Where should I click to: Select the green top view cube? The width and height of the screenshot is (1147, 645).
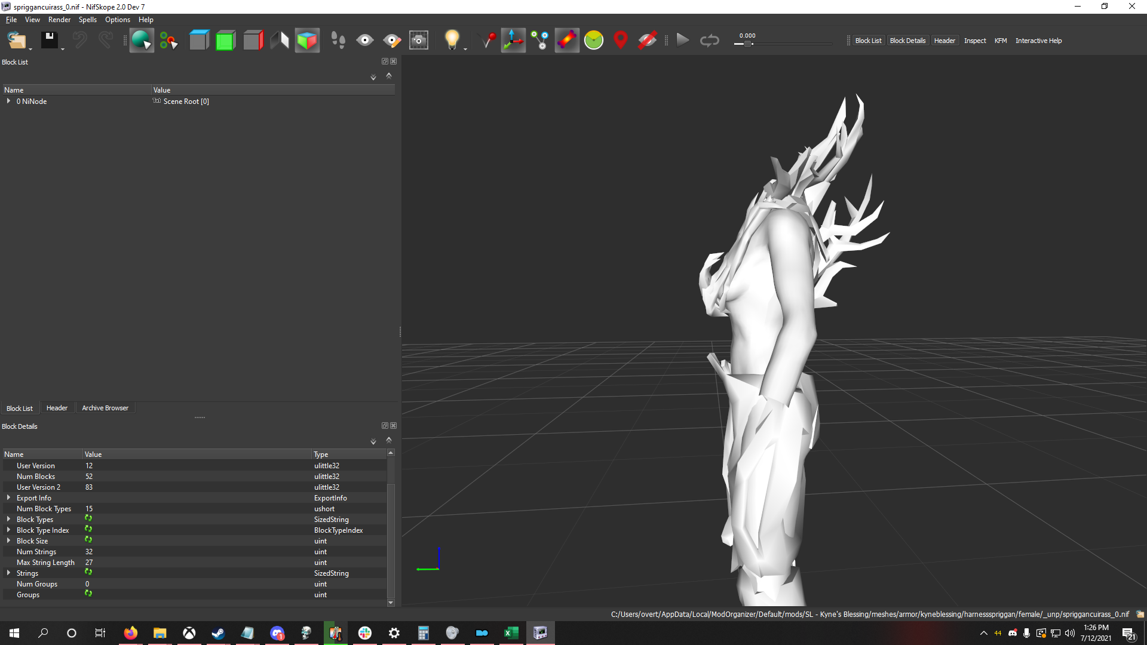(x=226, y=41)
